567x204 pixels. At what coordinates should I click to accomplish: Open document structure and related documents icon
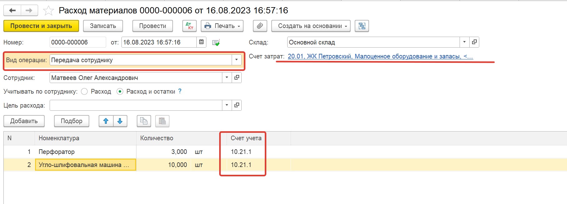point(362,26)
